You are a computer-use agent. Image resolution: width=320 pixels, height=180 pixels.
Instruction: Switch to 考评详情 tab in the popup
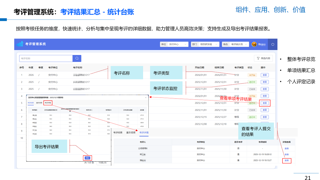pos(48,103)
